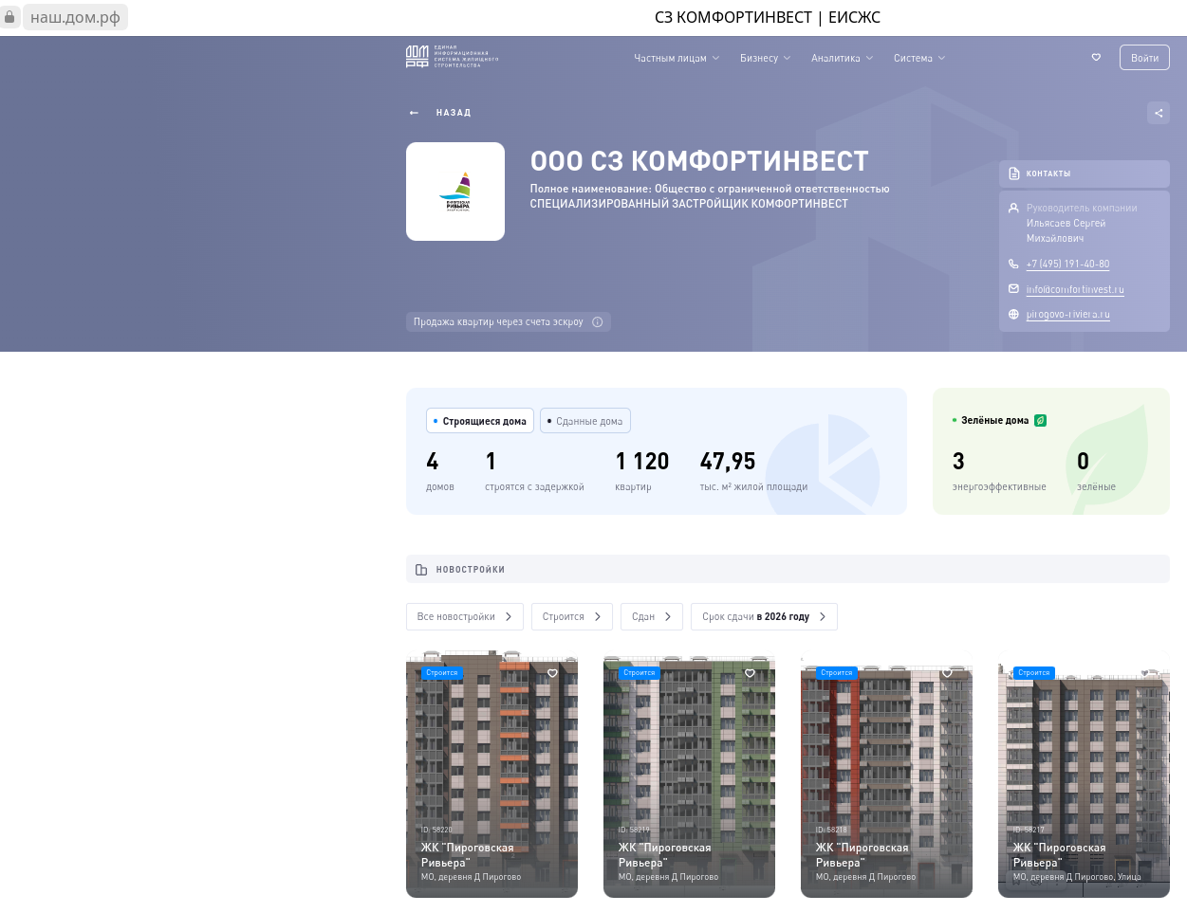
Task: Open building card ID 58220 thumbnail
Action: coord(491,774)
